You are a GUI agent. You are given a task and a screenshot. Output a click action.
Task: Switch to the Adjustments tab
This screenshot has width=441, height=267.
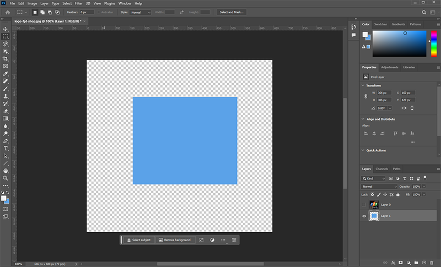point(390,67)
